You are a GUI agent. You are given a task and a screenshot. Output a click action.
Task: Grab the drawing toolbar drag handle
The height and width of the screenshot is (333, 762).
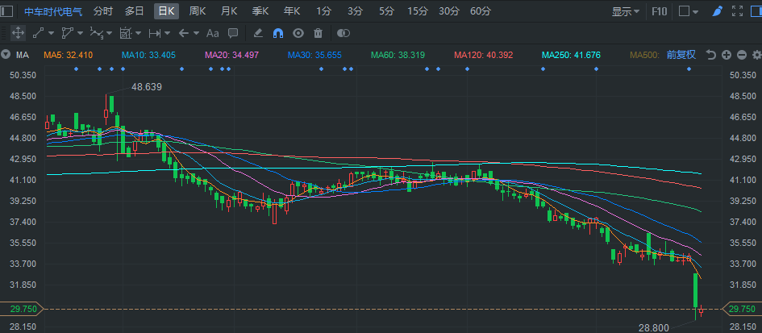pyautogui.click(x=4, y=33)
